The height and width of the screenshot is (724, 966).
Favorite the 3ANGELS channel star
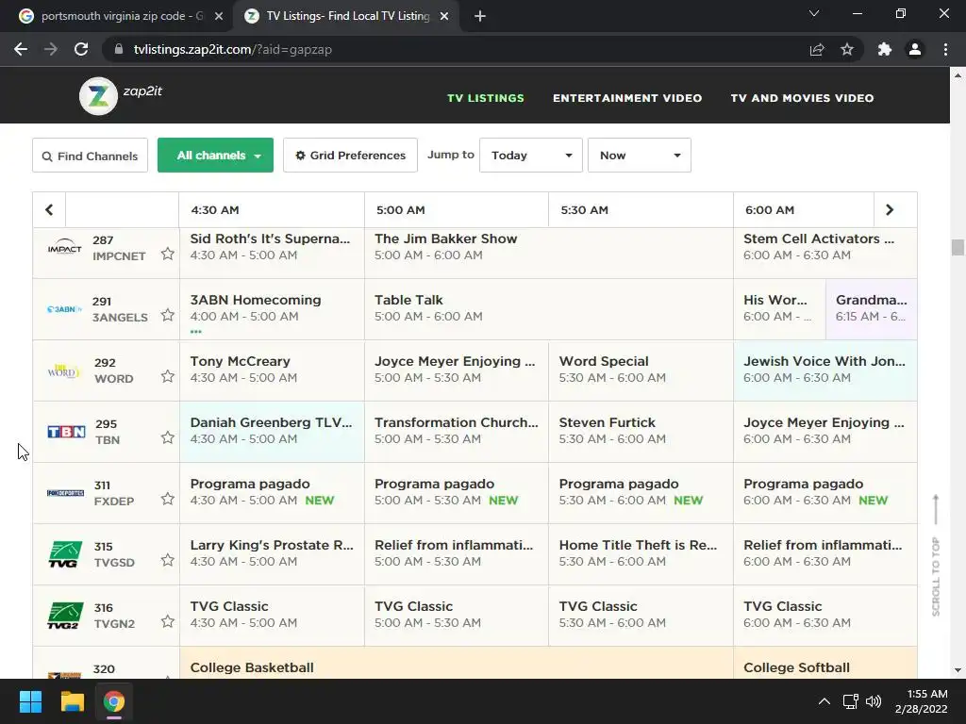[168, 315]
